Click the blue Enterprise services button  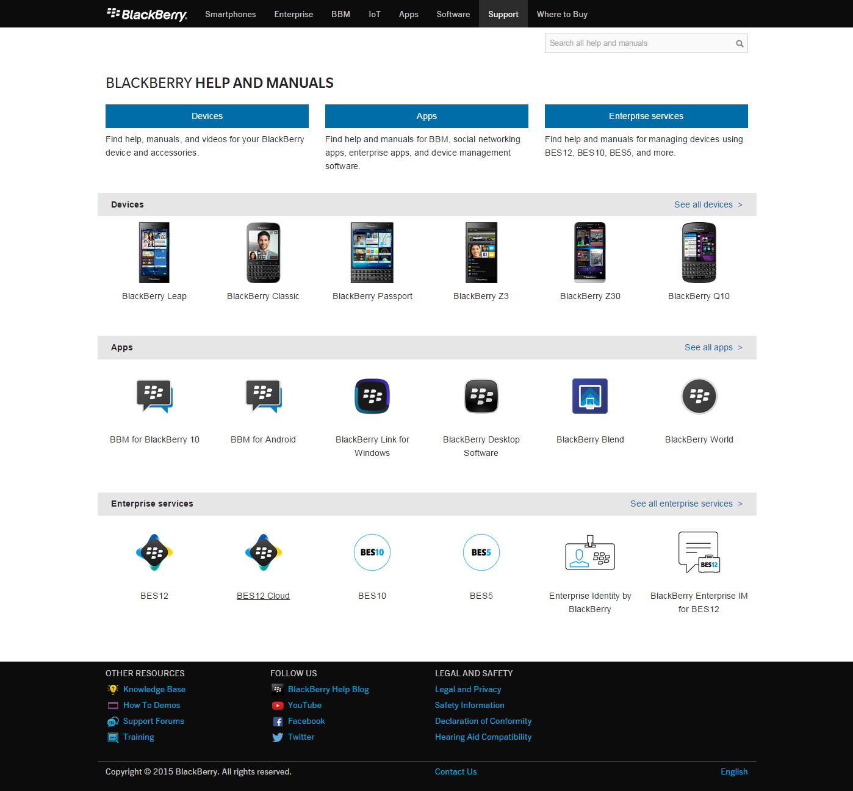click(646, 116)
